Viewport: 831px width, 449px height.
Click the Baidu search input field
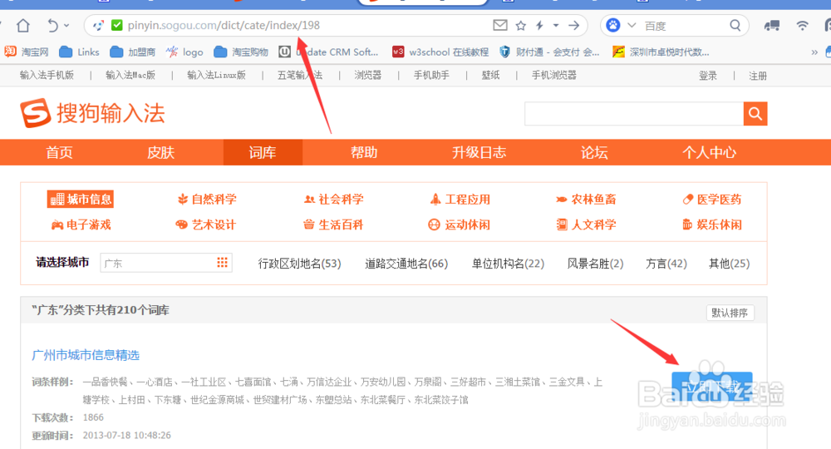coord(684,26)
